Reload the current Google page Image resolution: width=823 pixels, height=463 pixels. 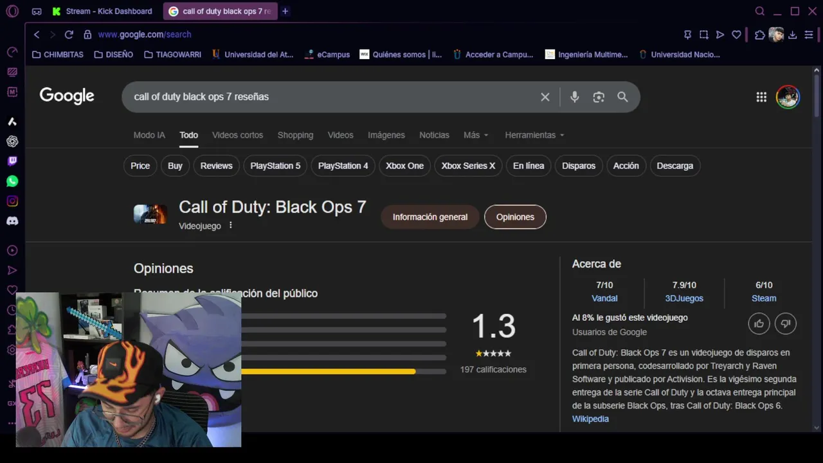click(x=69, y=35)
